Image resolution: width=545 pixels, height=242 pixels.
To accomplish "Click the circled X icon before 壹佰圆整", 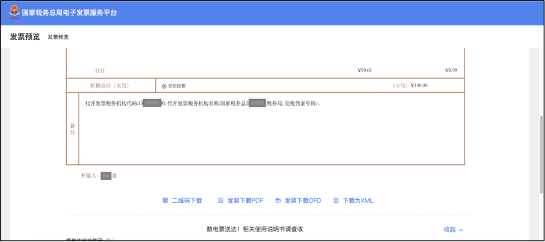I will coord(164,86).
